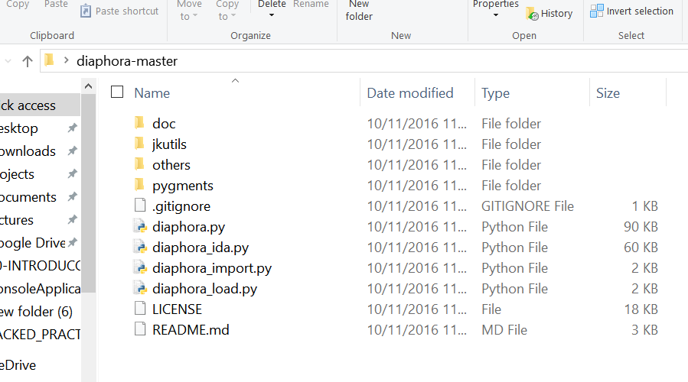The height and width of the screenshot is (382, 688).
Task: Click the LICENSE file icon
Action: [139, 309]
